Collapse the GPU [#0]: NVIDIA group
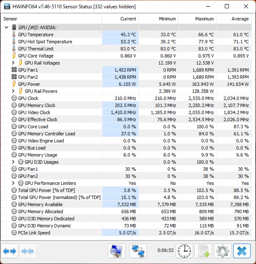 coord(6,27)
